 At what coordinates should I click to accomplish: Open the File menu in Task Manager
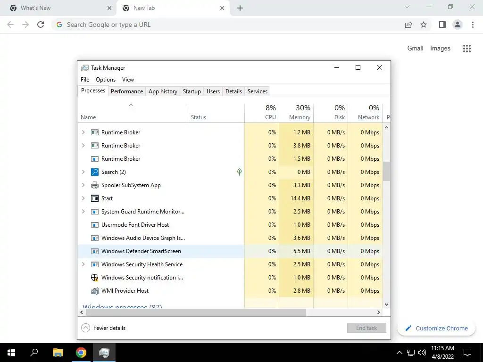[x=85, y=79]
